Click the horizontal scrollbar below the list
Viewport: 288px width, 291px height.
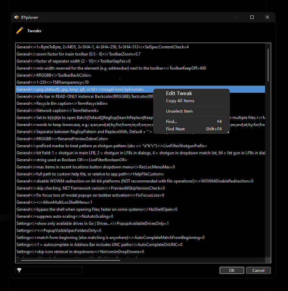70,260
